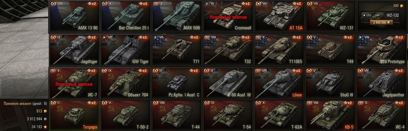Screen dimensions: 408x131
Task: Select the Bat Chatillon 25 t tank
Action: 125,16
